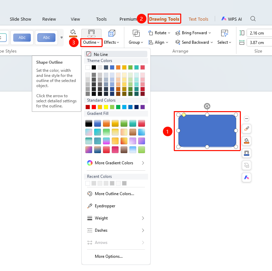The height and width of the screenshot is (271, 272).
Task: Click the floating WPS AI icon
Action: click(247, 178)
